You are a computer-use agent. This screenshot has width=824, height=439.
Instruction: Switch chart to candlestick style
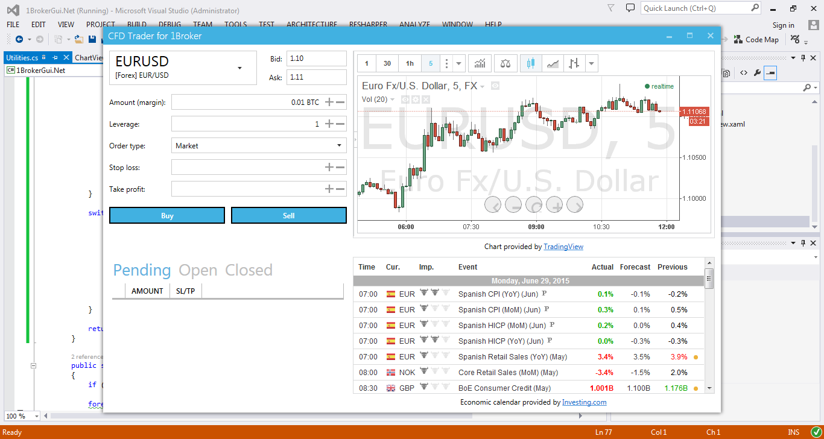coord(531,63)
